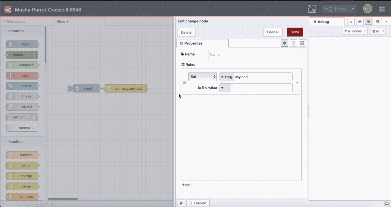Open the Set operation dropdown

202,76
